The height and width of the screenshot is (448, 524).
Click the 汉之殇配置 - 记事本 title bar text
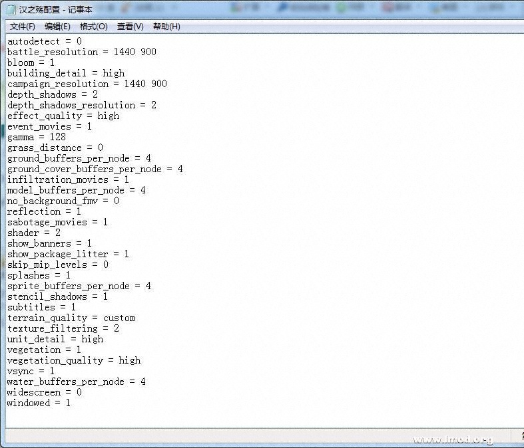(56, 10)
